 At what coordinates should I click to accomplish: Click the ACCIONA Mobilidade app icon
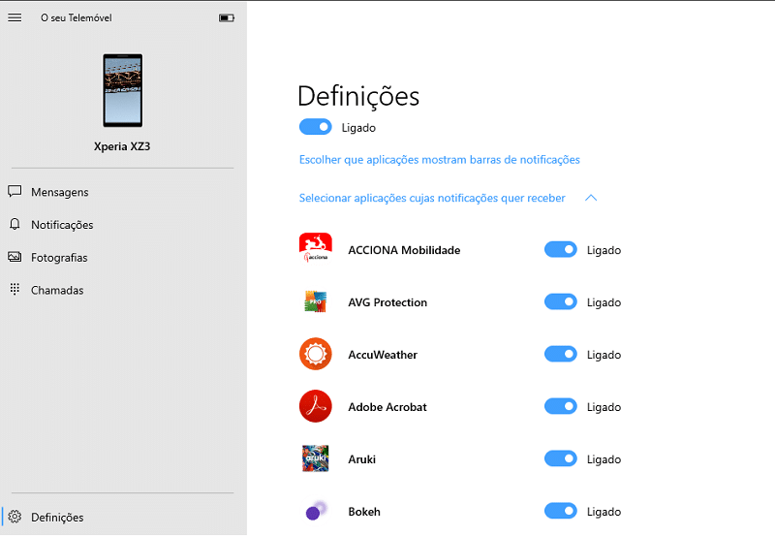click(x=316, y=248)
